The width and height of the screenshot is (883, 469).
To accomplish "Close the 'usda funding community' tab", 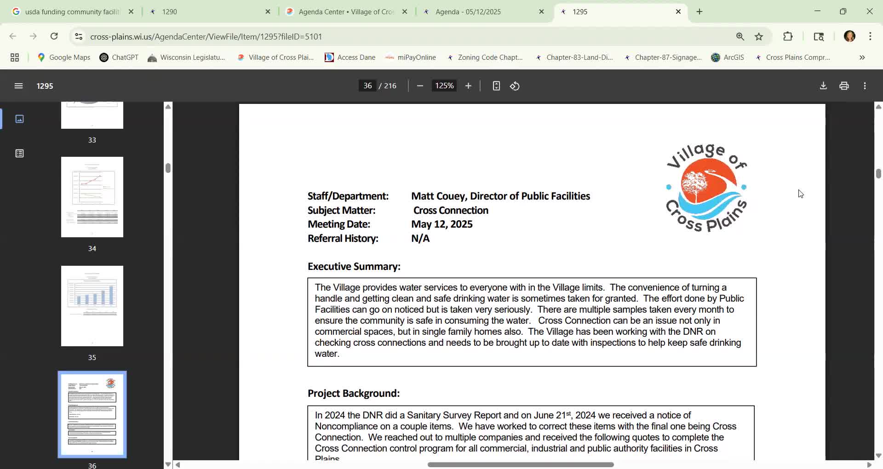I will point(131,11).
